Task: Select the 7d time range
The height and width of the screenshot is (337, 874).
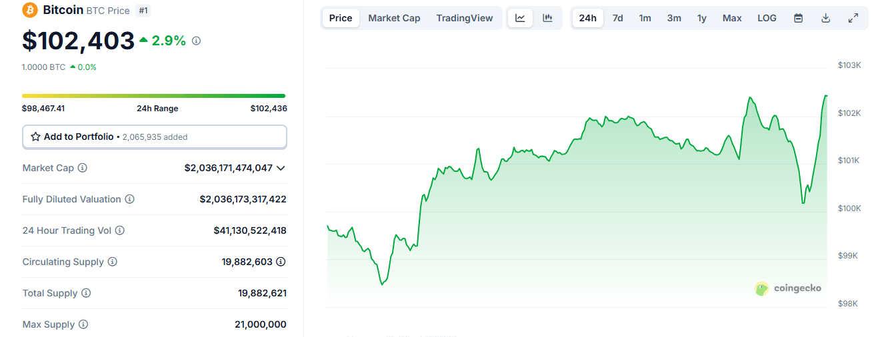Action: click(x=617, y=18)
